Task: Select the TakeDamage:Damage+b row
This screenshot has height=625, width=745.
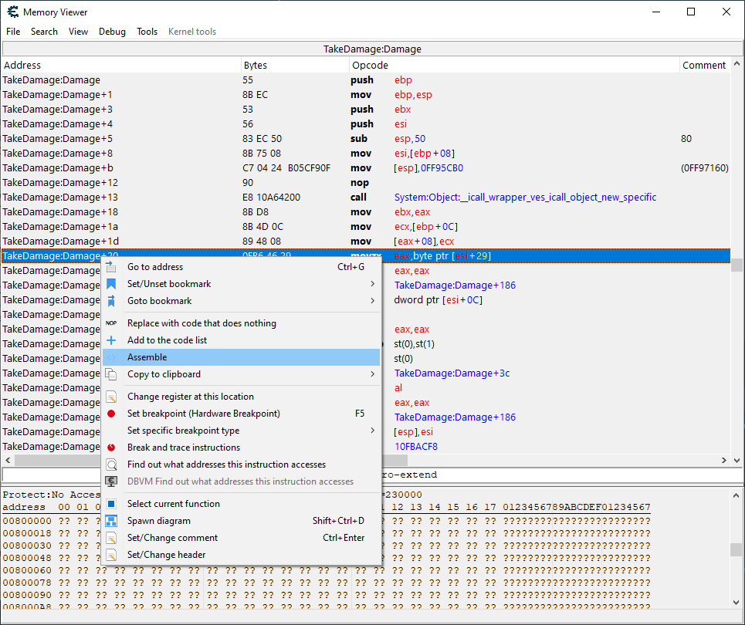Action: click(x=366, y=168)
